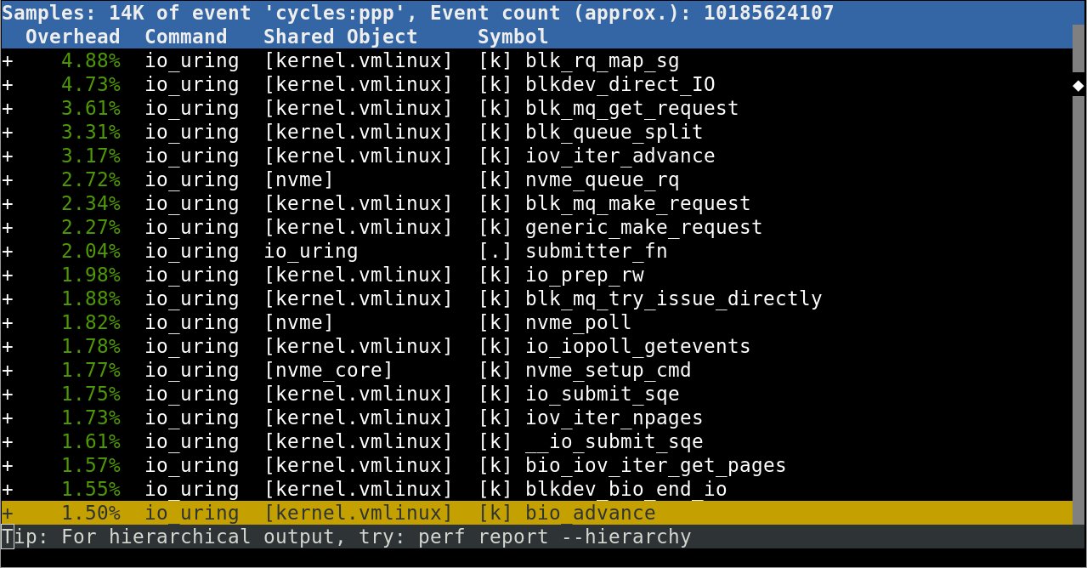
Task: Select the Overhead column header
Action: [72, 37]
